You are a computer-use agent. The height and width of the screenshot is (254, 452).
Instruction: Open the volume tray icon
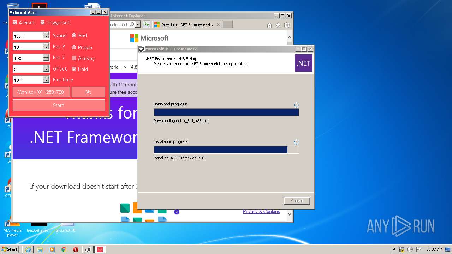(x=410, y=249)
